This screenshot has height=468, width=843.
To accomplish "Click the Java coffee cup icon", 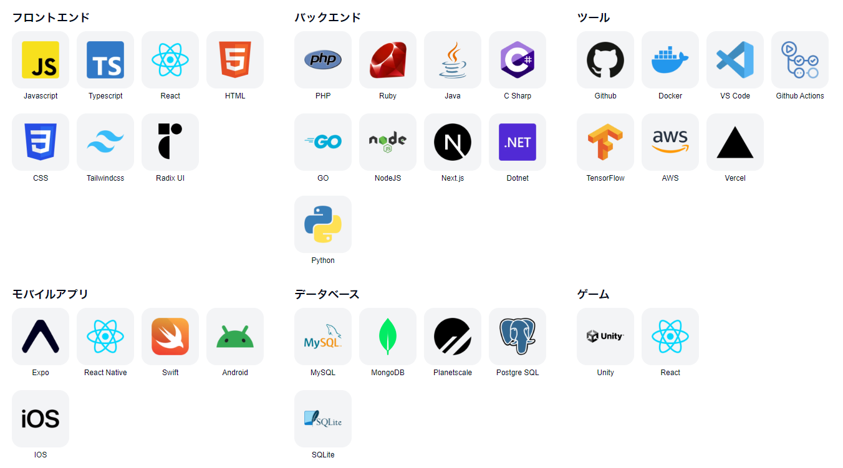I will [453, 60].
